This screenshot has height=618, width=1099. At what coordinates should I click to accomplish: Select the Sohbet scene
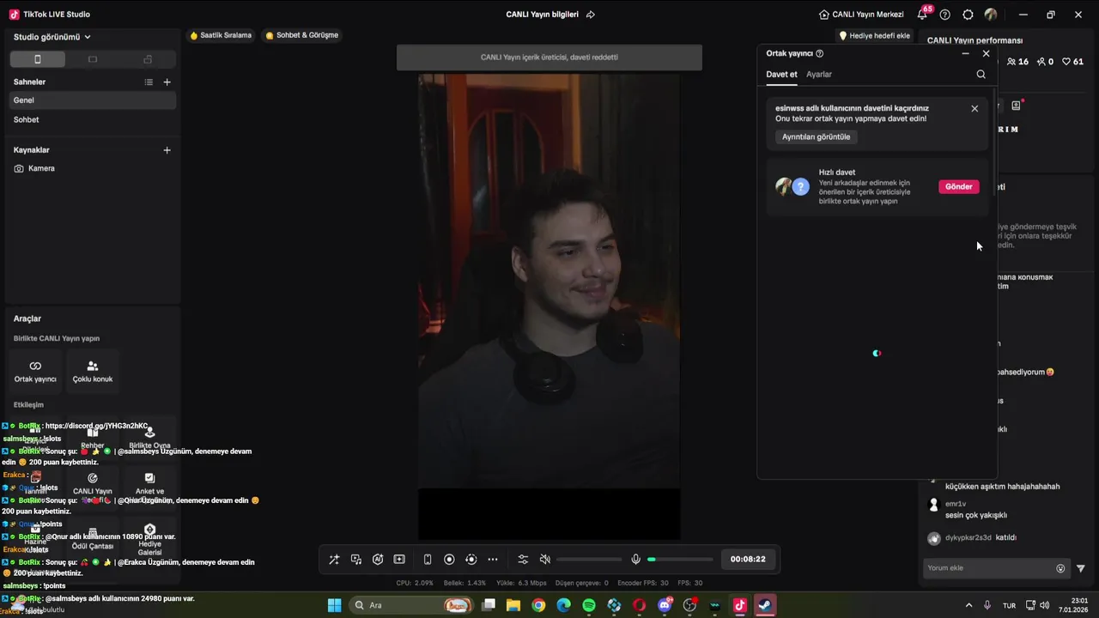click(93, 120)
